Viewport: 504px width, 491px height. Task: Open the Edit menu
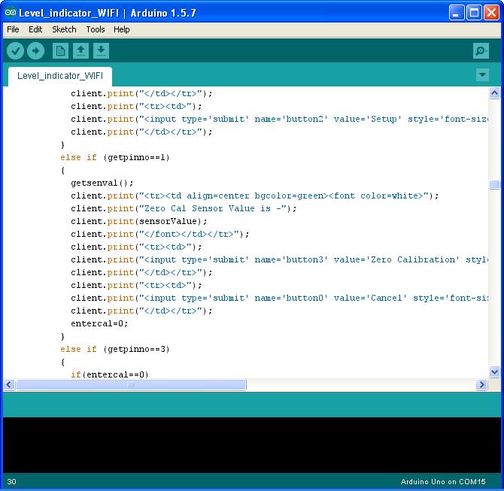(35, 29)
